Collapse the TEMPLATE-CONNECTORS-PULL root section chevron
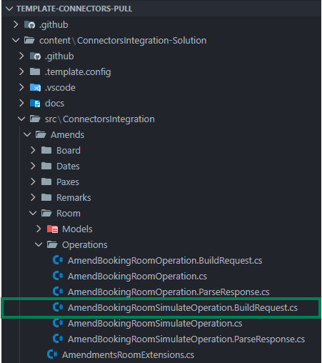Screen dimensions: 322x363 (9, 9)
